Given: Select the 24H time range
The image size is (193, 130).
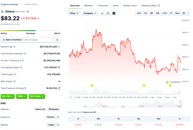Looking at the screenshot, I should [139, 13].
